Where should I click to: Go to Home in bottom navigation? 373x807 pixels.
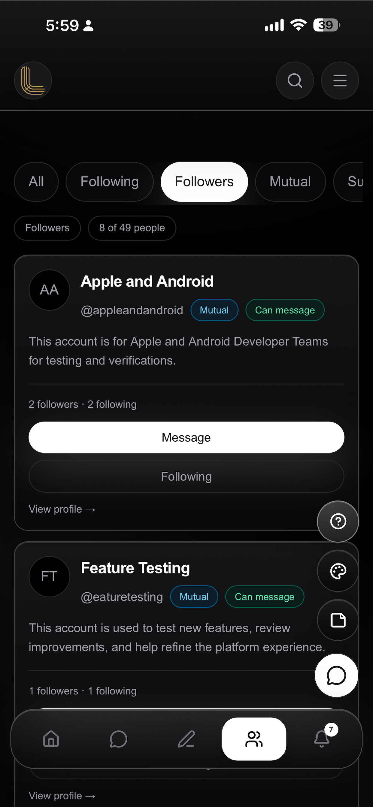(x=51, y=739)
